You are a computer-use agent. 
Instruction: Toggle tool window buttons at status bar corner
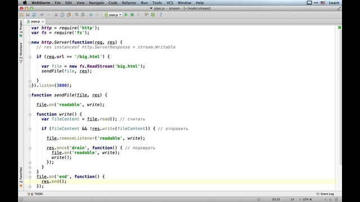click(21, 200)
